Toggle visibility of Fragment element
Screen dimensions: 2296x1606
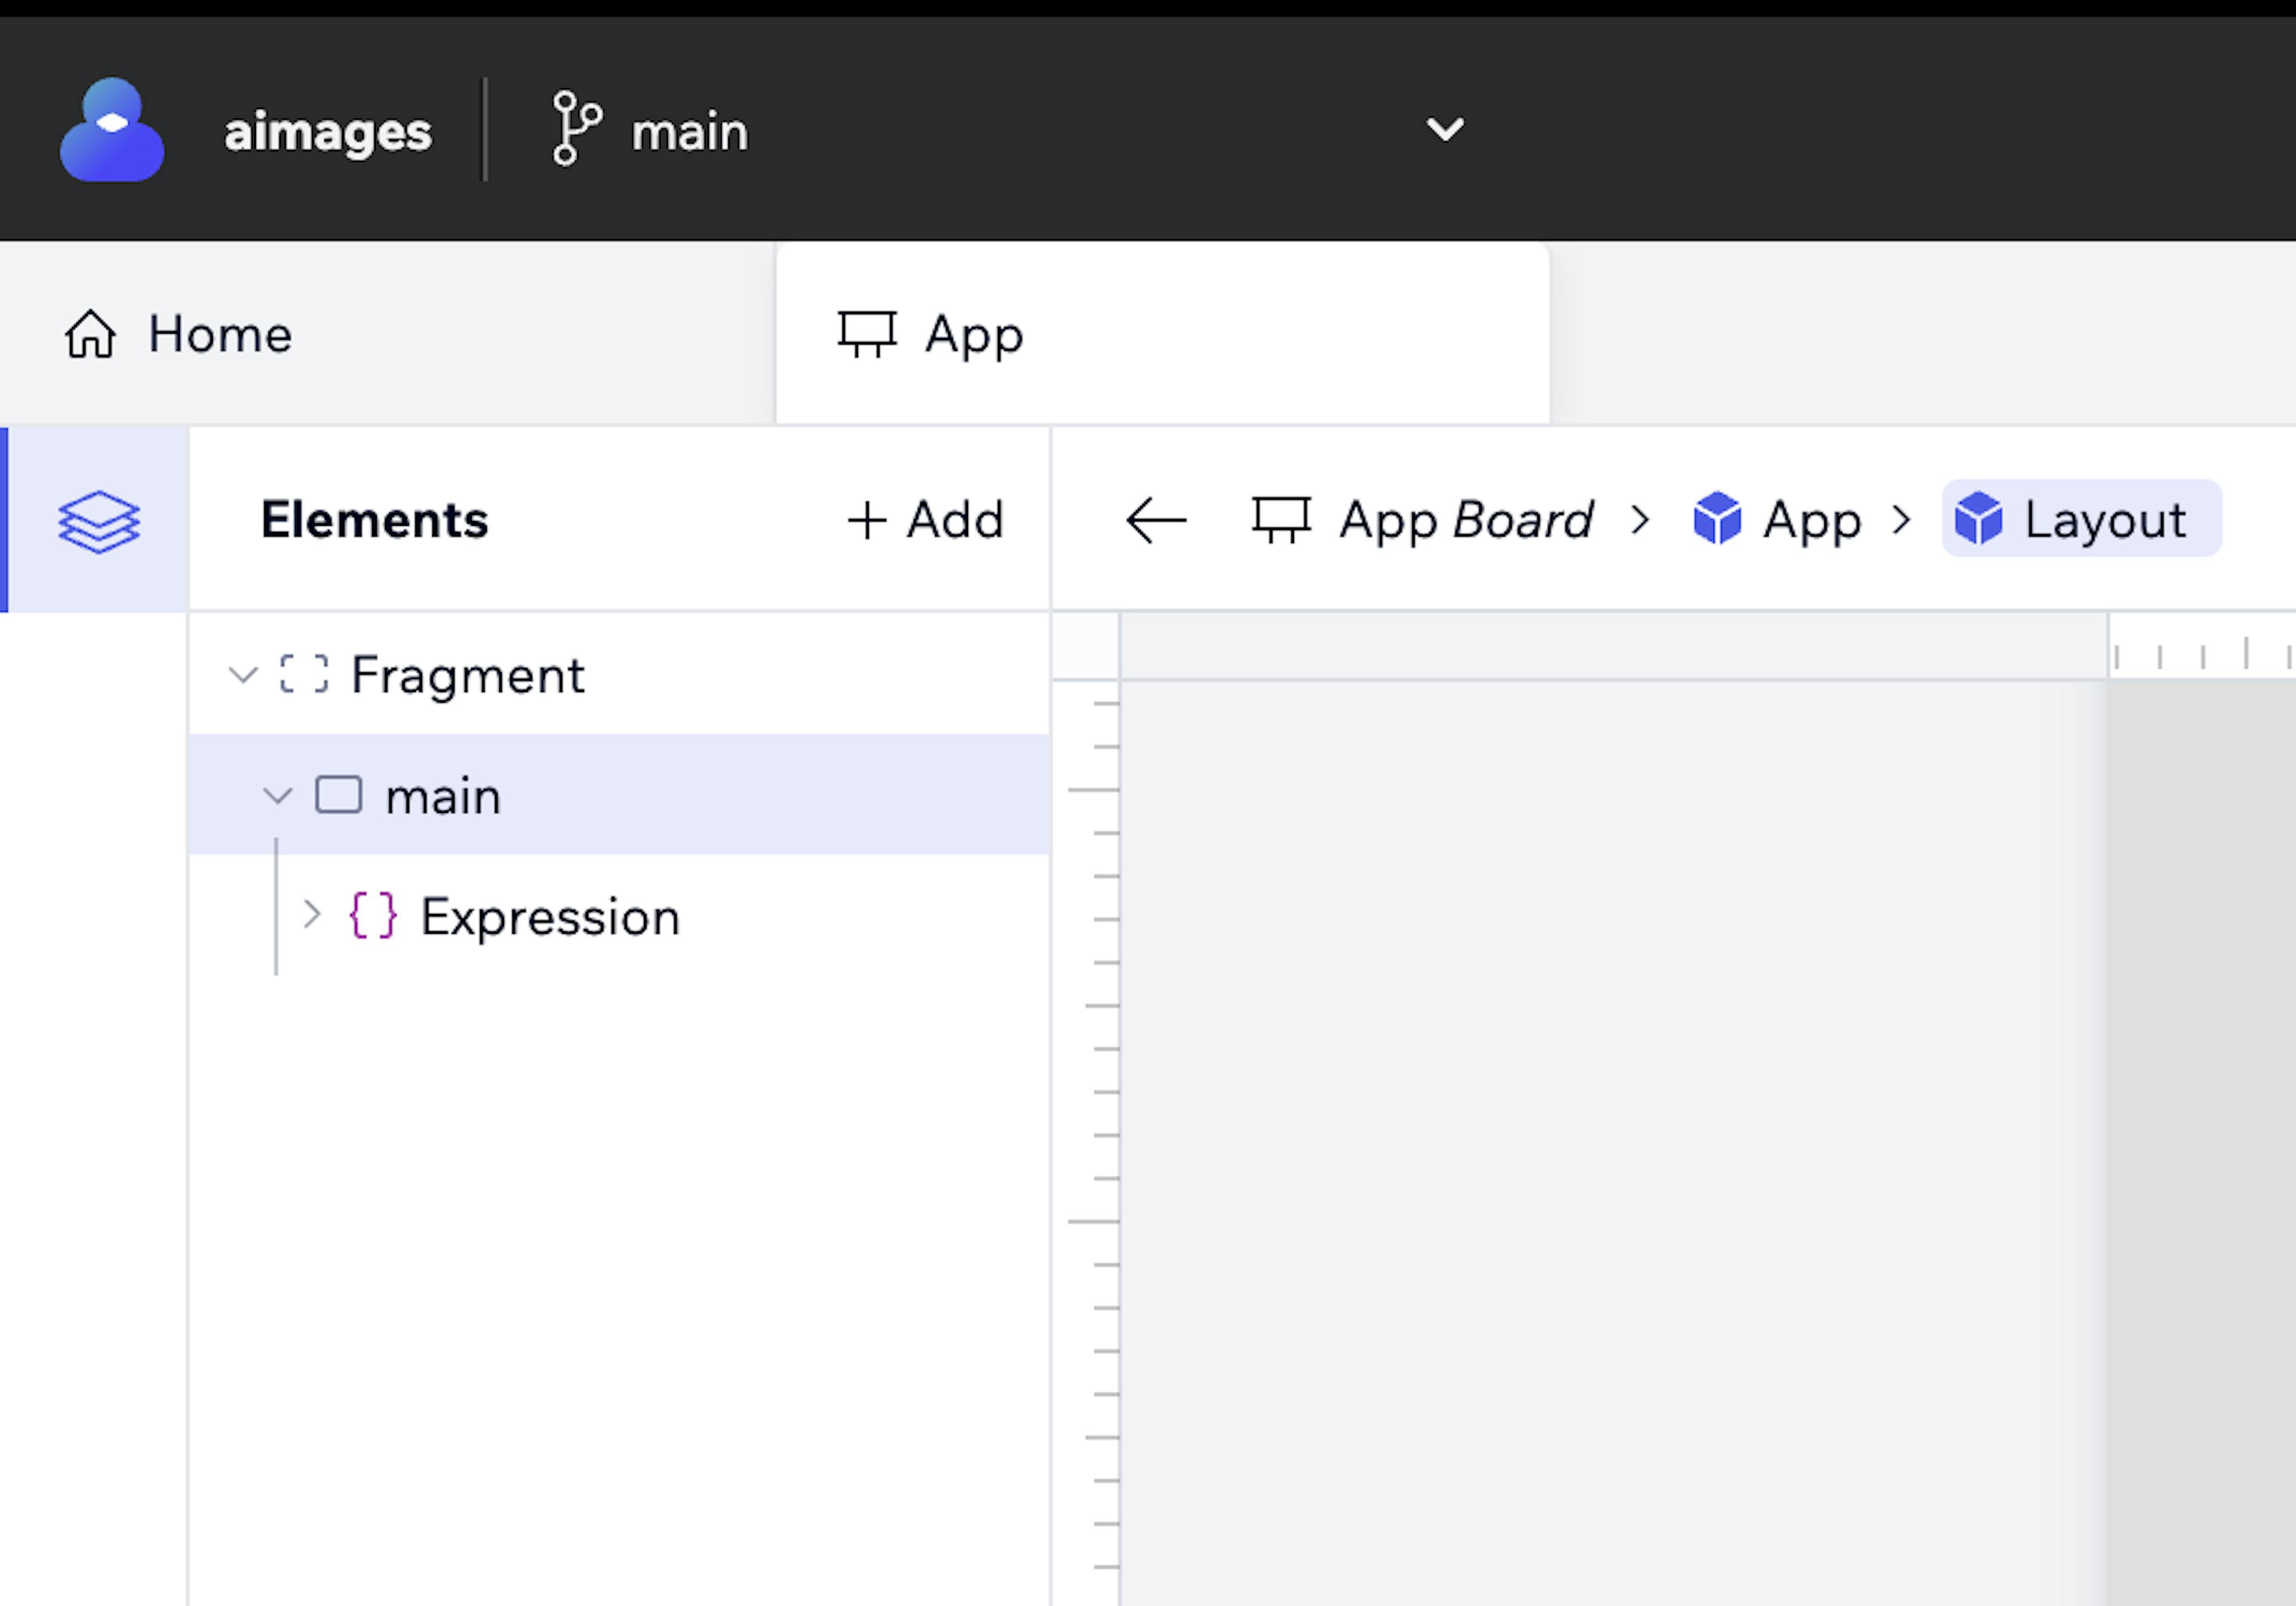pos(241,675)
